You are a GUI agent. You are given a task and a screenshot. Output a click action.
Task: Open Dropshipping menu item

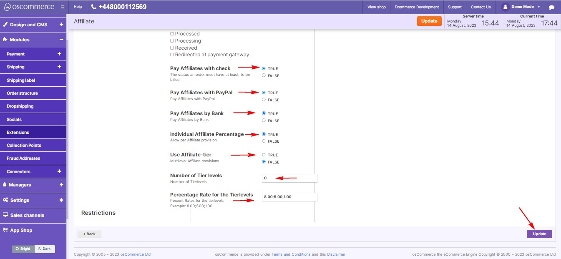tap(33, 106)
